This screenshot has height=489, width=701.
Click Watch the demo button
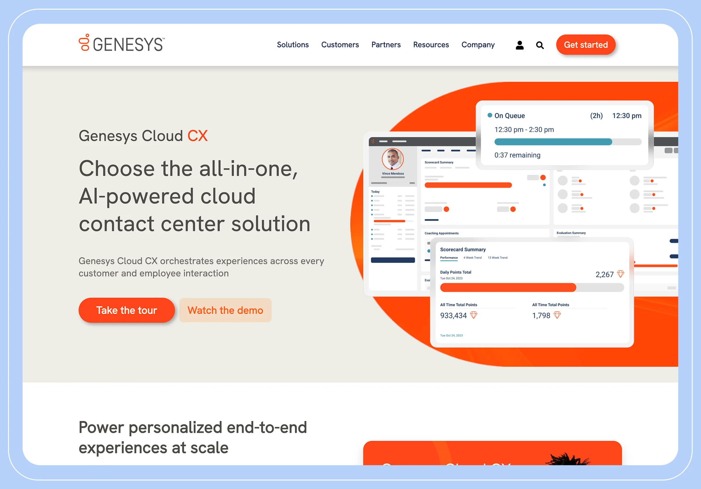click(225, 310)
